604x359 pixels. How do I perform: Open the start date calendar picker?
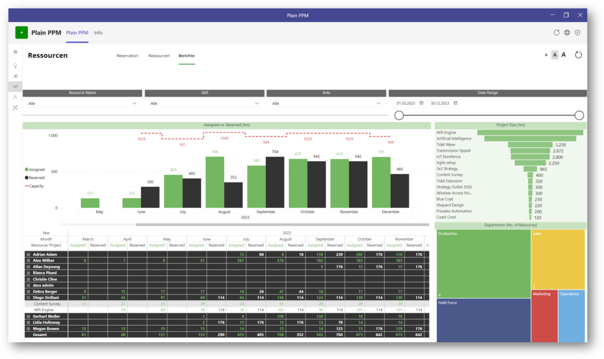pyautogui.click(x=422, y=103)
